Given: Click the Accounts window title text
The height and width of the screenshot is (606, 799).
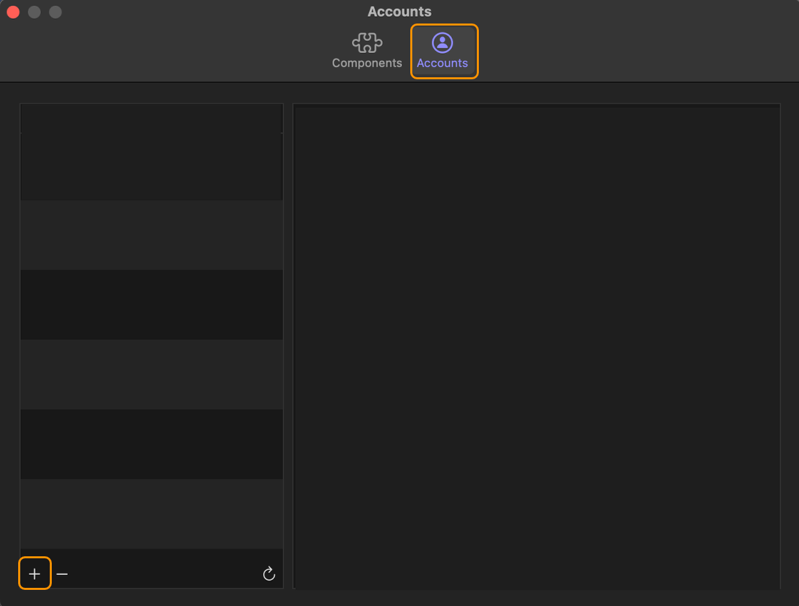Looking at the screenshot, I should coord(399,11).
